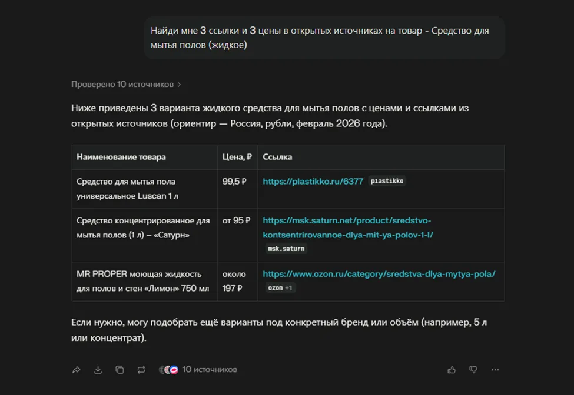Rate answer negatively with thumbs down
This screenshot has width=574, height=395.
point(473,370)
